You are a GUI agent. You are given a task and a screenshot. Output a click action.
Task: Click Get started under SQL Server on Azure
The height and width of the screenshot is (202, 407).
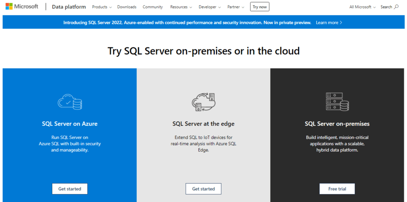point(70,189)
